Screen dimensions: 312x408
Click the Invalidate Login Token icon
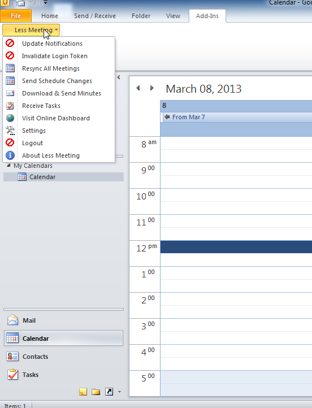coord(10,56)
